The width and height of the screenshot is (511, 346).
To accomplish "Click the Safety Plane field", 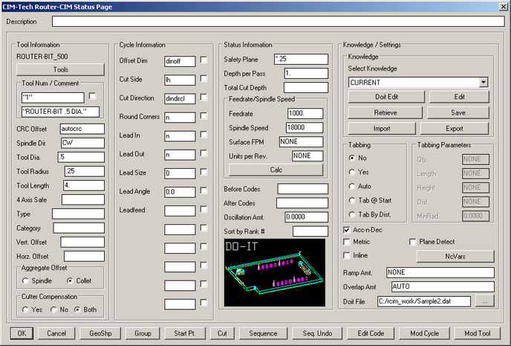I will point(301,59).
